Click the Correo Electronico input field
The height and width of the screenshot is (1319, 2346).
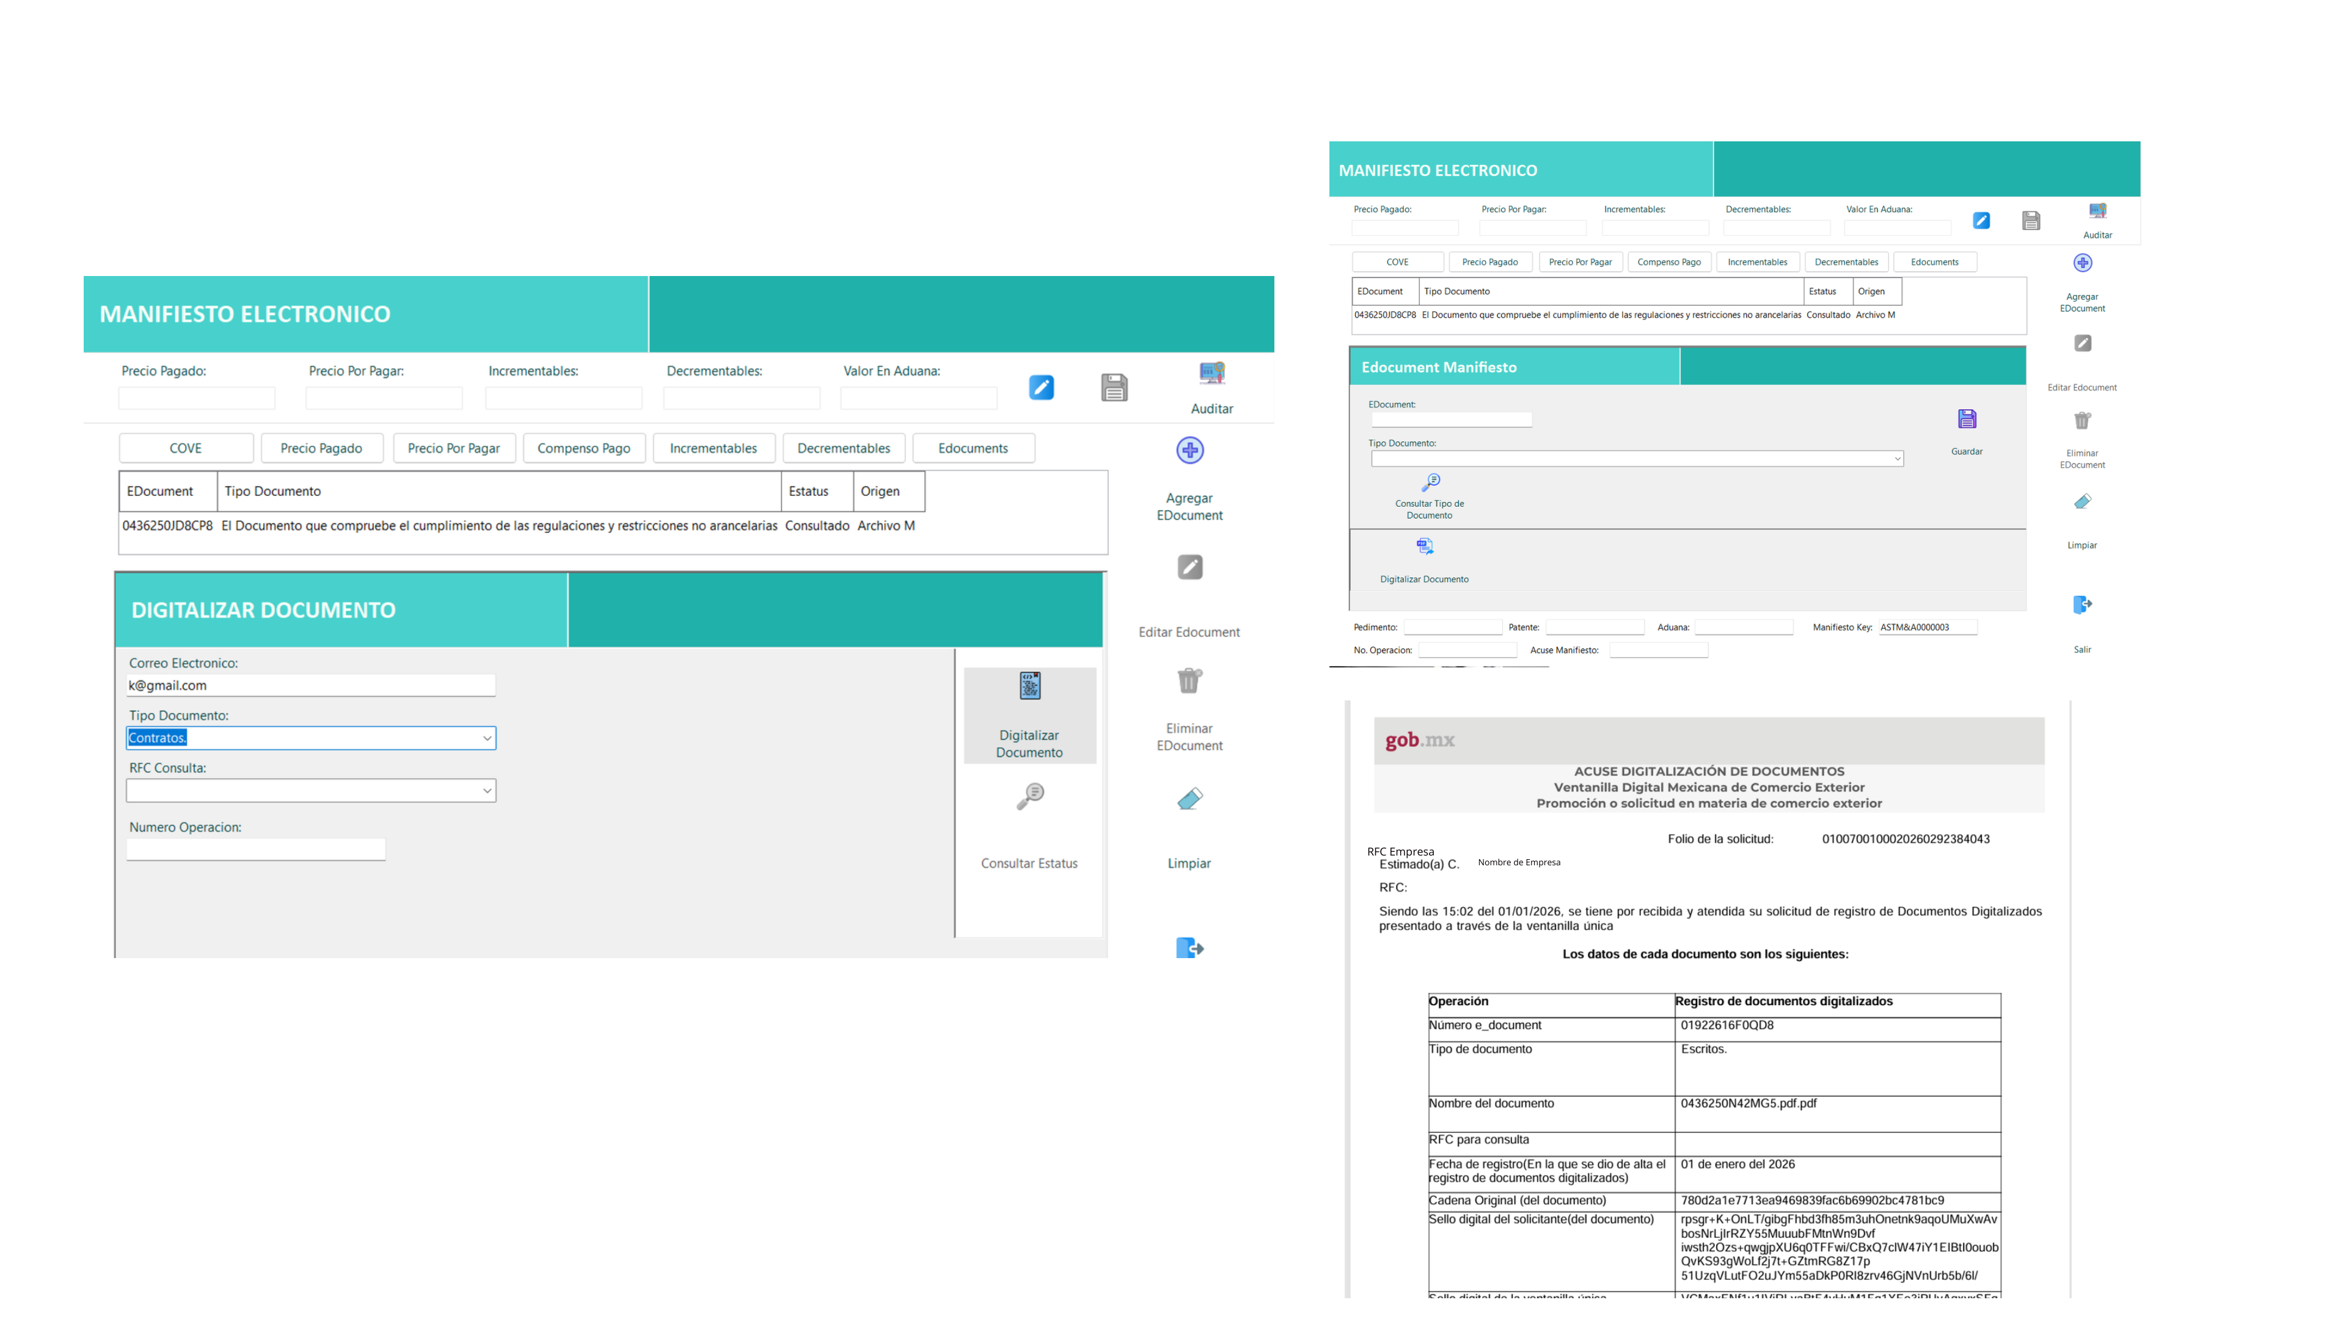[x=310, y=685]
